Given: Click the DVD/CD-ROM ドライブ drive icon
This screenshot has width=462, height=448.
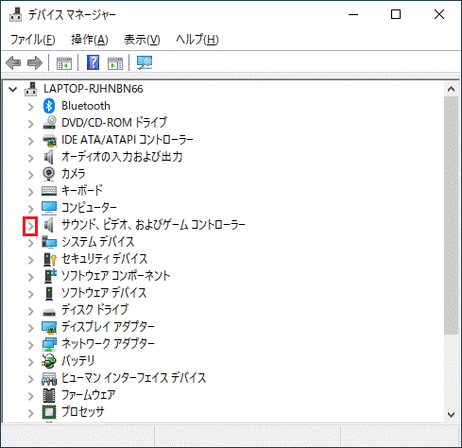Looking at the screenshot, I should click(49, 123).
